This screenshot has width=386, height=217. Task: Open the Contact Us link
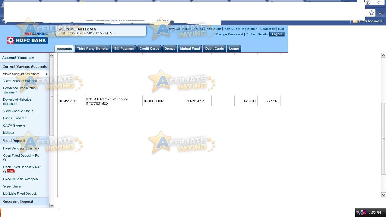(x=268, y=29)
